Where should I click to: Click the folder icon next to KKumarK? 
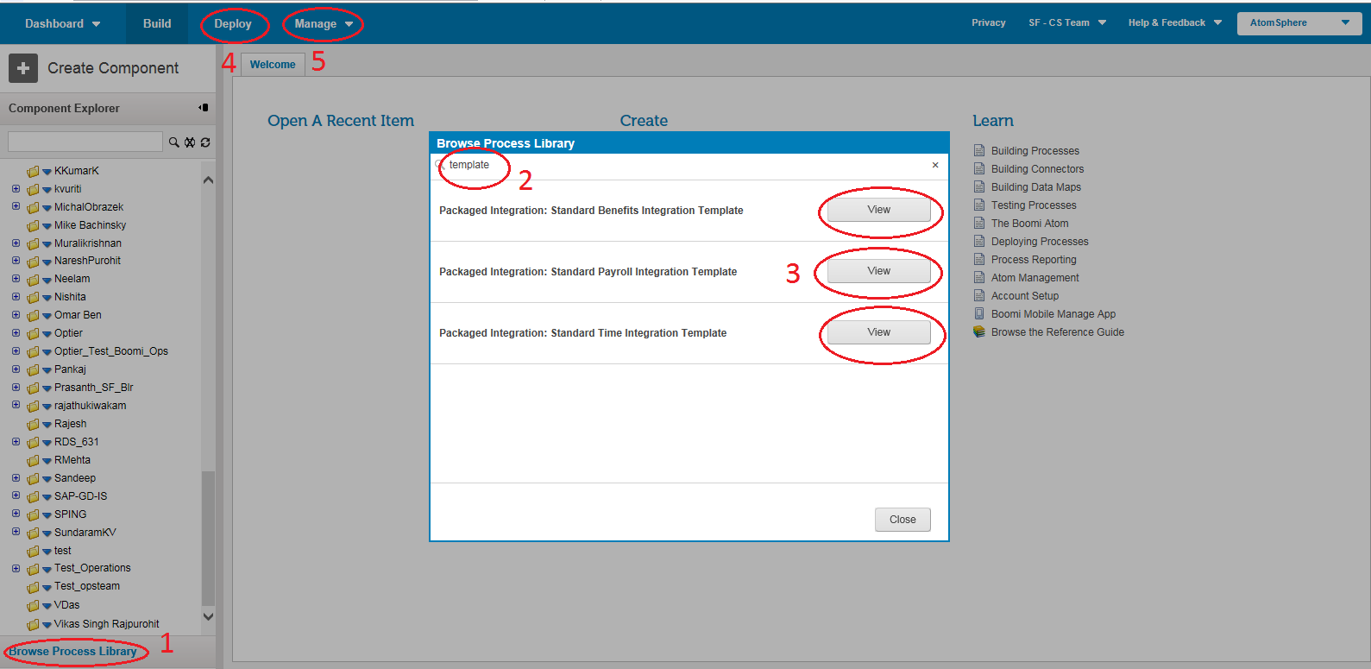click(x=33, y=171)
